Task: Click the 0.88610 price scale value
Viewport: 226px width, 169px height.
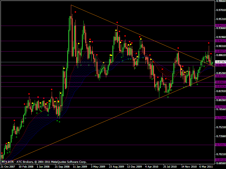Action: coord(221,55)
